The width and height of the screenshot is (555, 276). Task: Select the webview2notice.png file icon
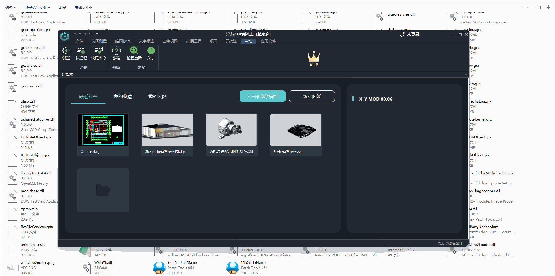(12, 268)
